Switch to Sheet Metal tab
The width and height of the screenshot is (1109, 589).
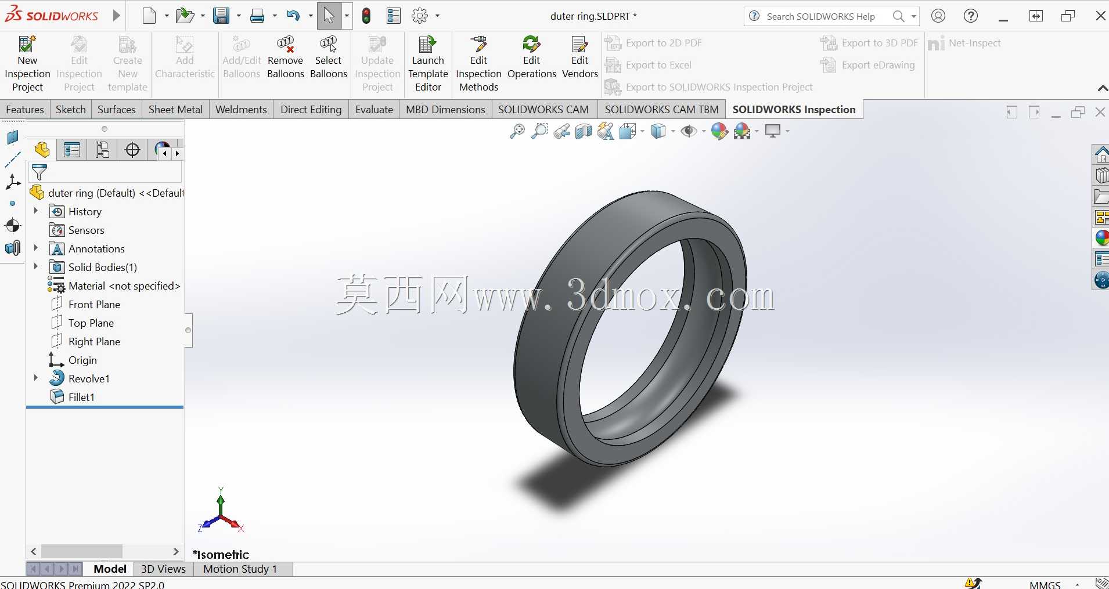tap(175, 110)
